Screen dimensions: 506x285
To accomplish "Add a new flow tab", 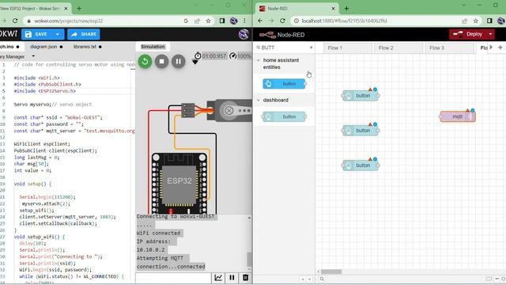I will pyautogui.click(x=500, y=47).
